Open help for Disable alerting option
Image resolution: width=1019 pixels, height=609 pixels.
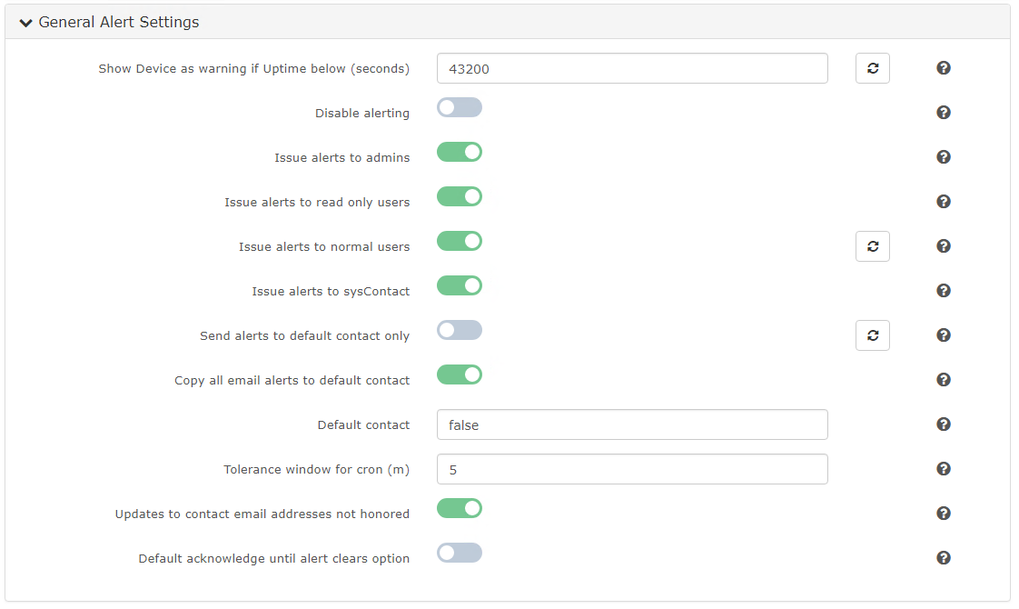click(x=943, y=112)
